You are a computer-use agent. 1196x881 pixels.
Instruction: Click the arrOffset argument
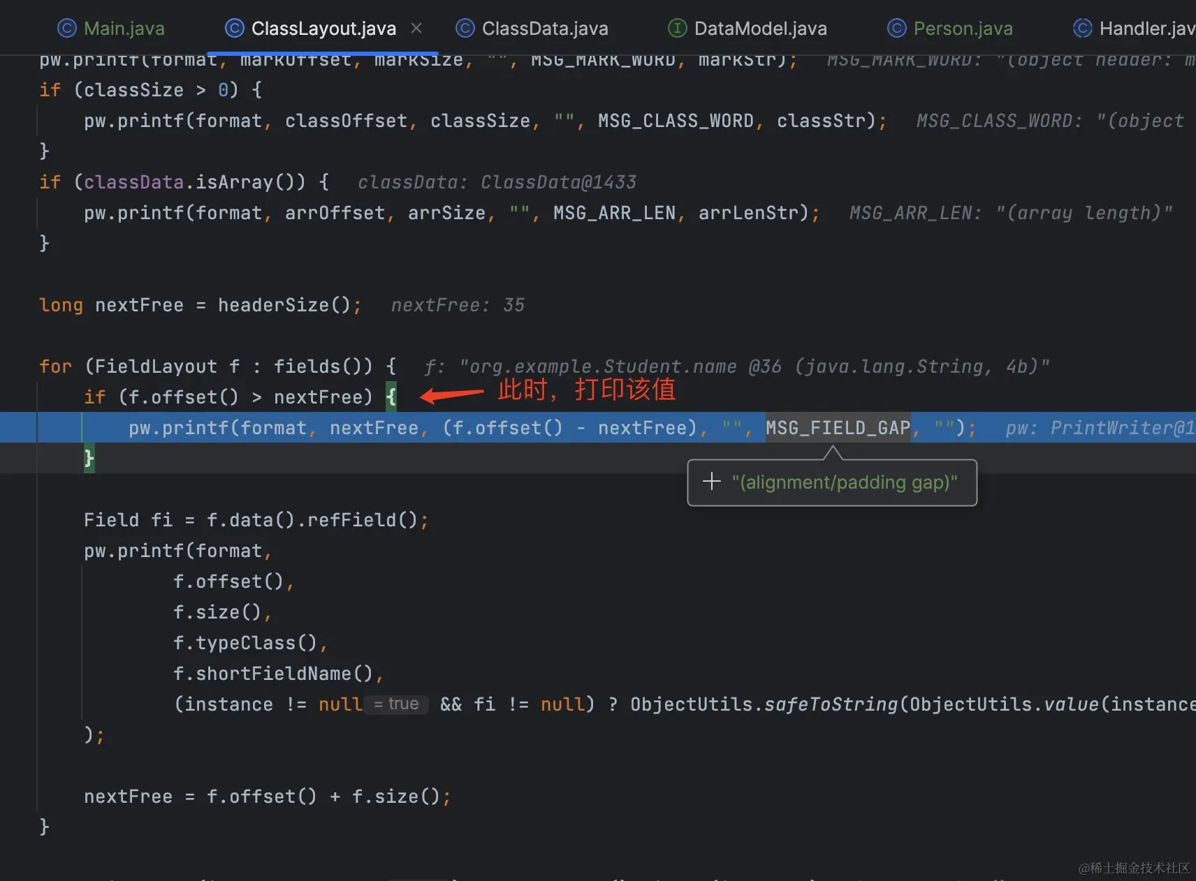(335, 213)
